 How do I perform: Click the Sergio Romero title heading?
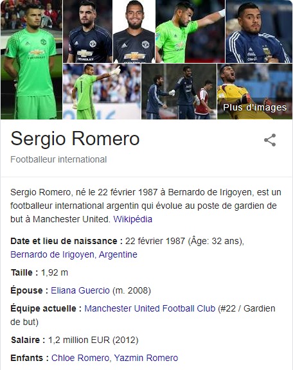point(75,139)
